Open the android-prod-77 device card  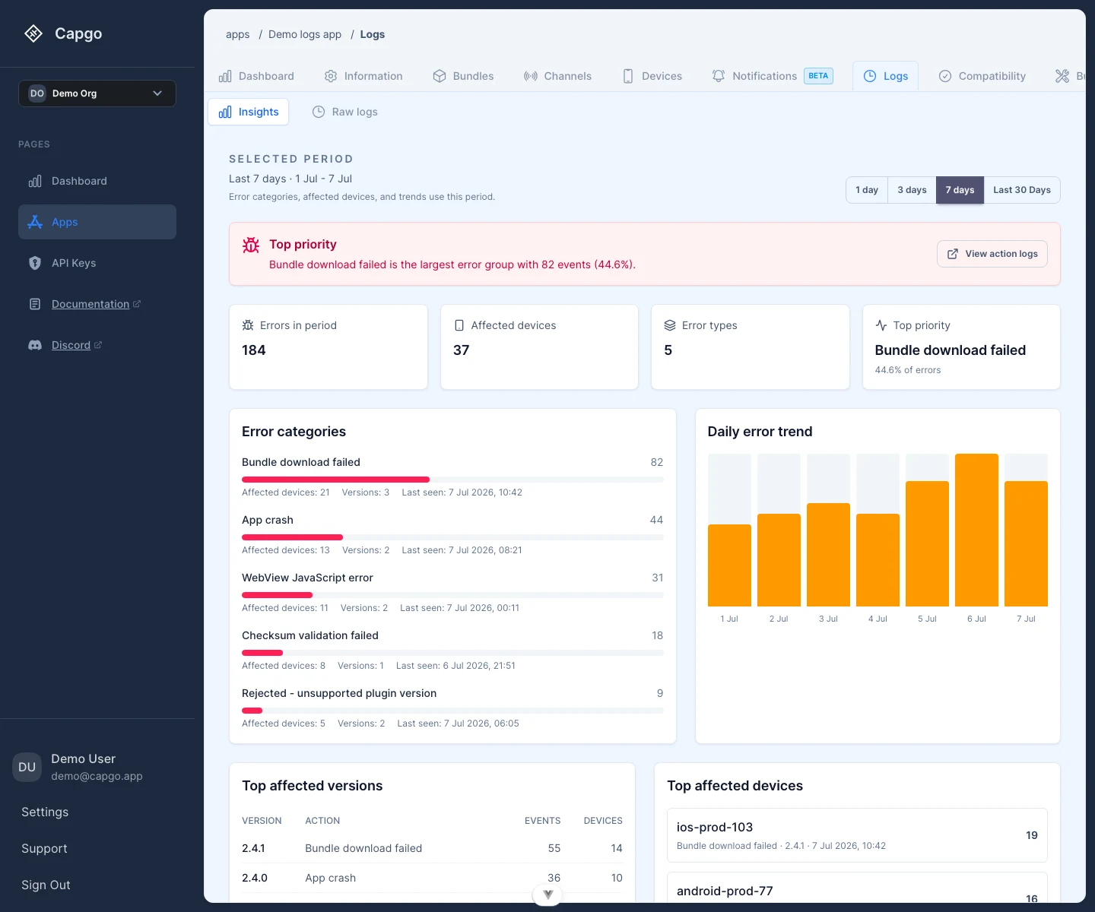857,888
